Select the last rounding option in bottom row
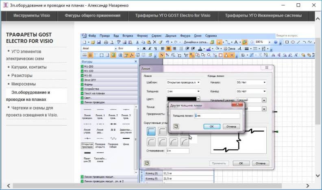This screenshot has width=322, height=190. pos(185,142)
